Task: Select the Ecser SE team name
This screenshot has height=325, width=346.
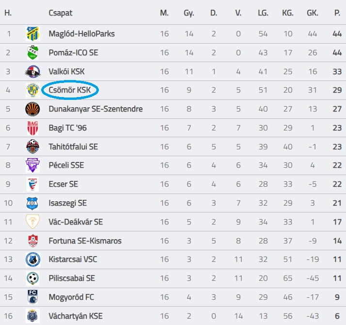Action: pos(63,184)
